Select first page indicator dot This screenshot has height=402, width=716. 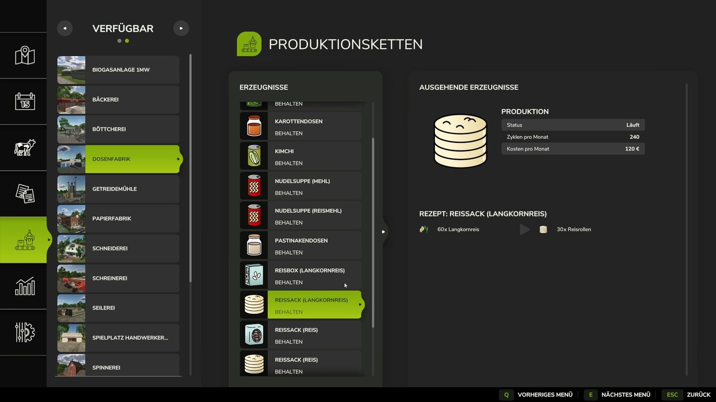(x=119, y=41)
